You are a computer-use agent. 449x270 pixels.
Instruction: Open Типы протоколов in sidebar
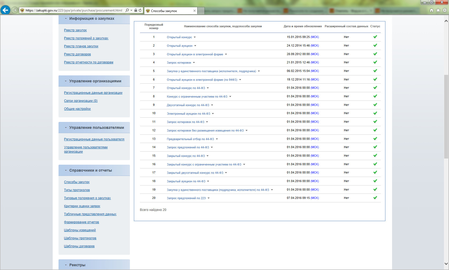[77, 190]
